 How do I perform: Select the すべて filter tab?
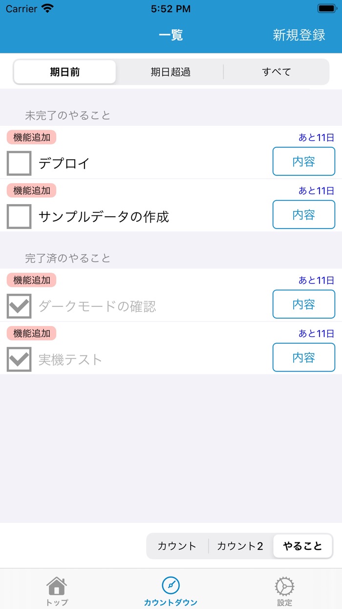click(x=277, y=71)
